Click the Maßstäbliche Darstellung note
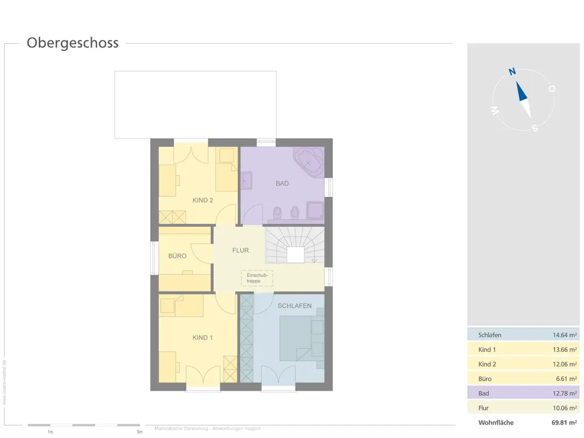Viewport: 584px width, 438px height. (x=207, y=428)
